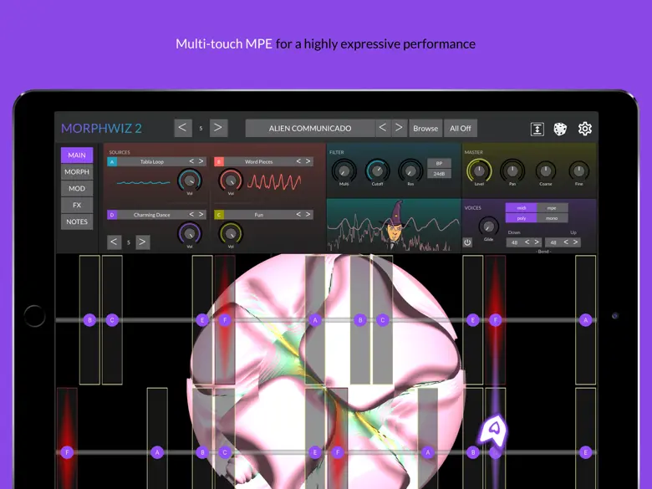This screenshot has width=652, height=489.
Task: Next waveform for Fun source
Action: click(x=308, y=214)
